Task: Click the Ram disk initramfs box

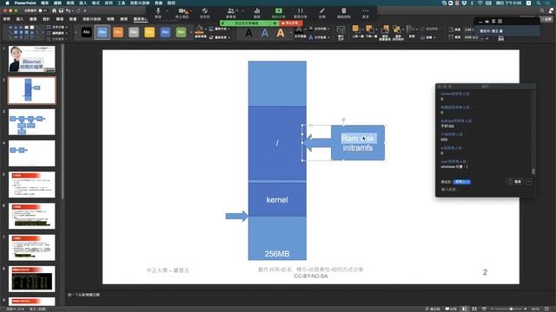Action: (358, 143)
